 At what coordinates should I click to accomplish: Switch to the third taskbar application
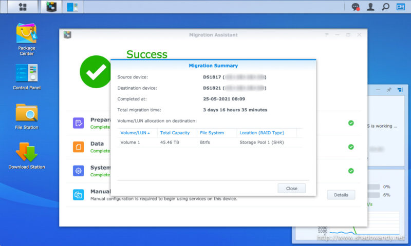point(72,7)
